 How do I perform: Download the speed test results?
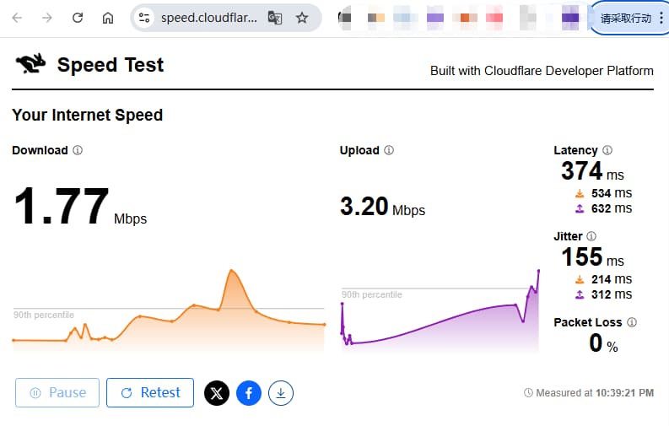click(x=281, y=392)
